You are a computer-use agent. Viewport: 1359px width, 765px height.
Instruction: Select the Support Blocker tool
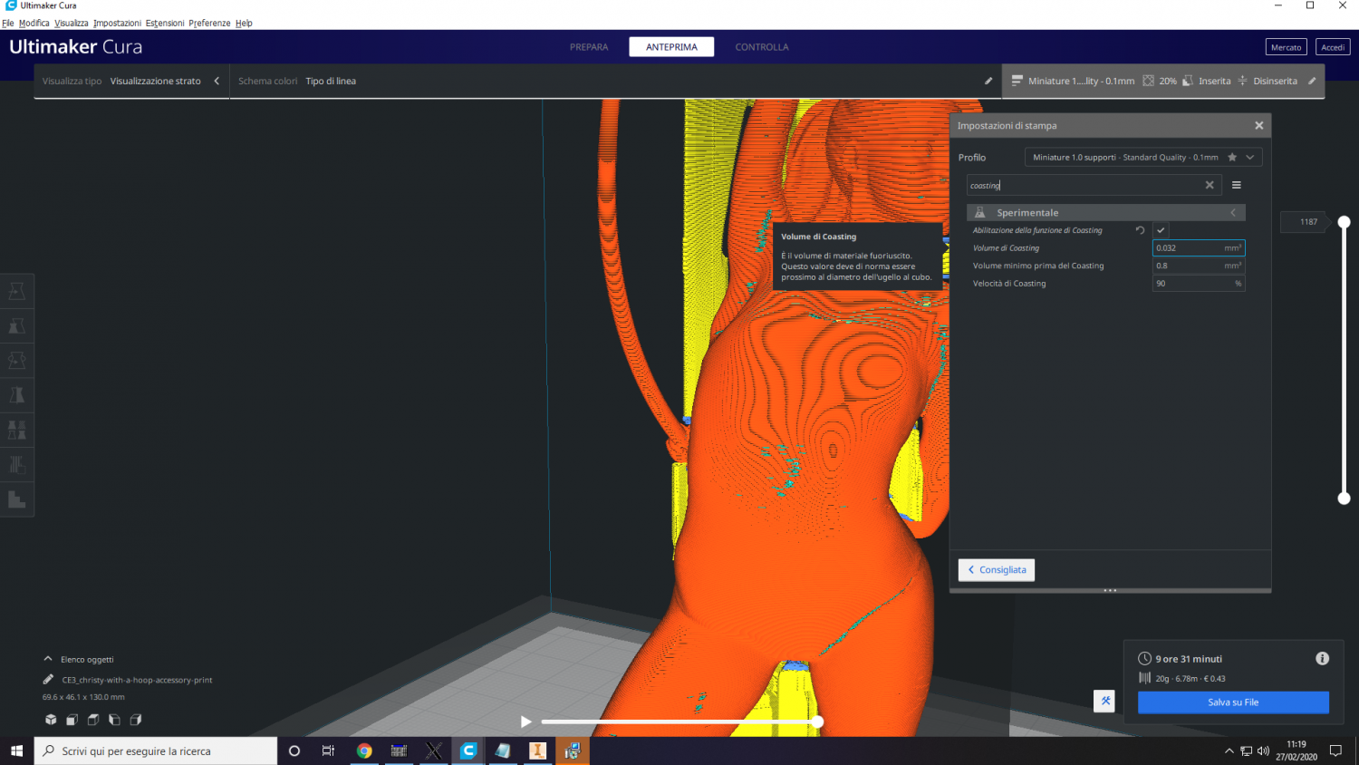(x=16, y=464)
